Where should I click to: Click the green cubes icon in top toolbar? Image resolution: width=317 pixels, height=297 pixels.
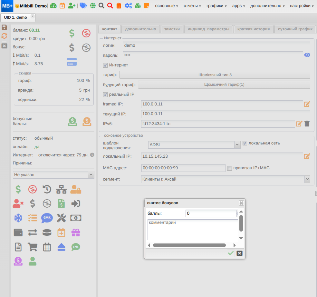pyautogui.click(x=138, y=6)
